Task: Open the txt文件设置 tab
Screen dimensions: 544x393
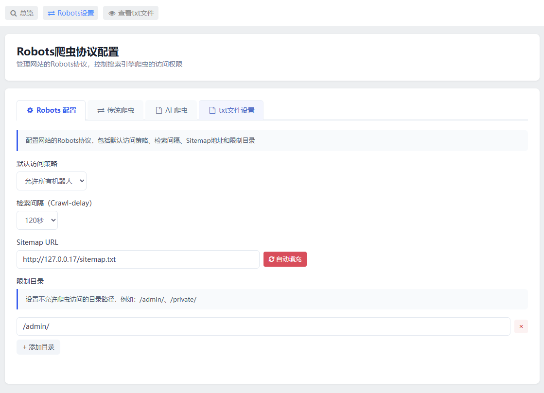Action: pyautogui.click(x=231, y=110)
